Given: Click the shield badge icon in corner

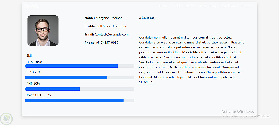Looking at the screenshot, I should click(x=6, y=119).
